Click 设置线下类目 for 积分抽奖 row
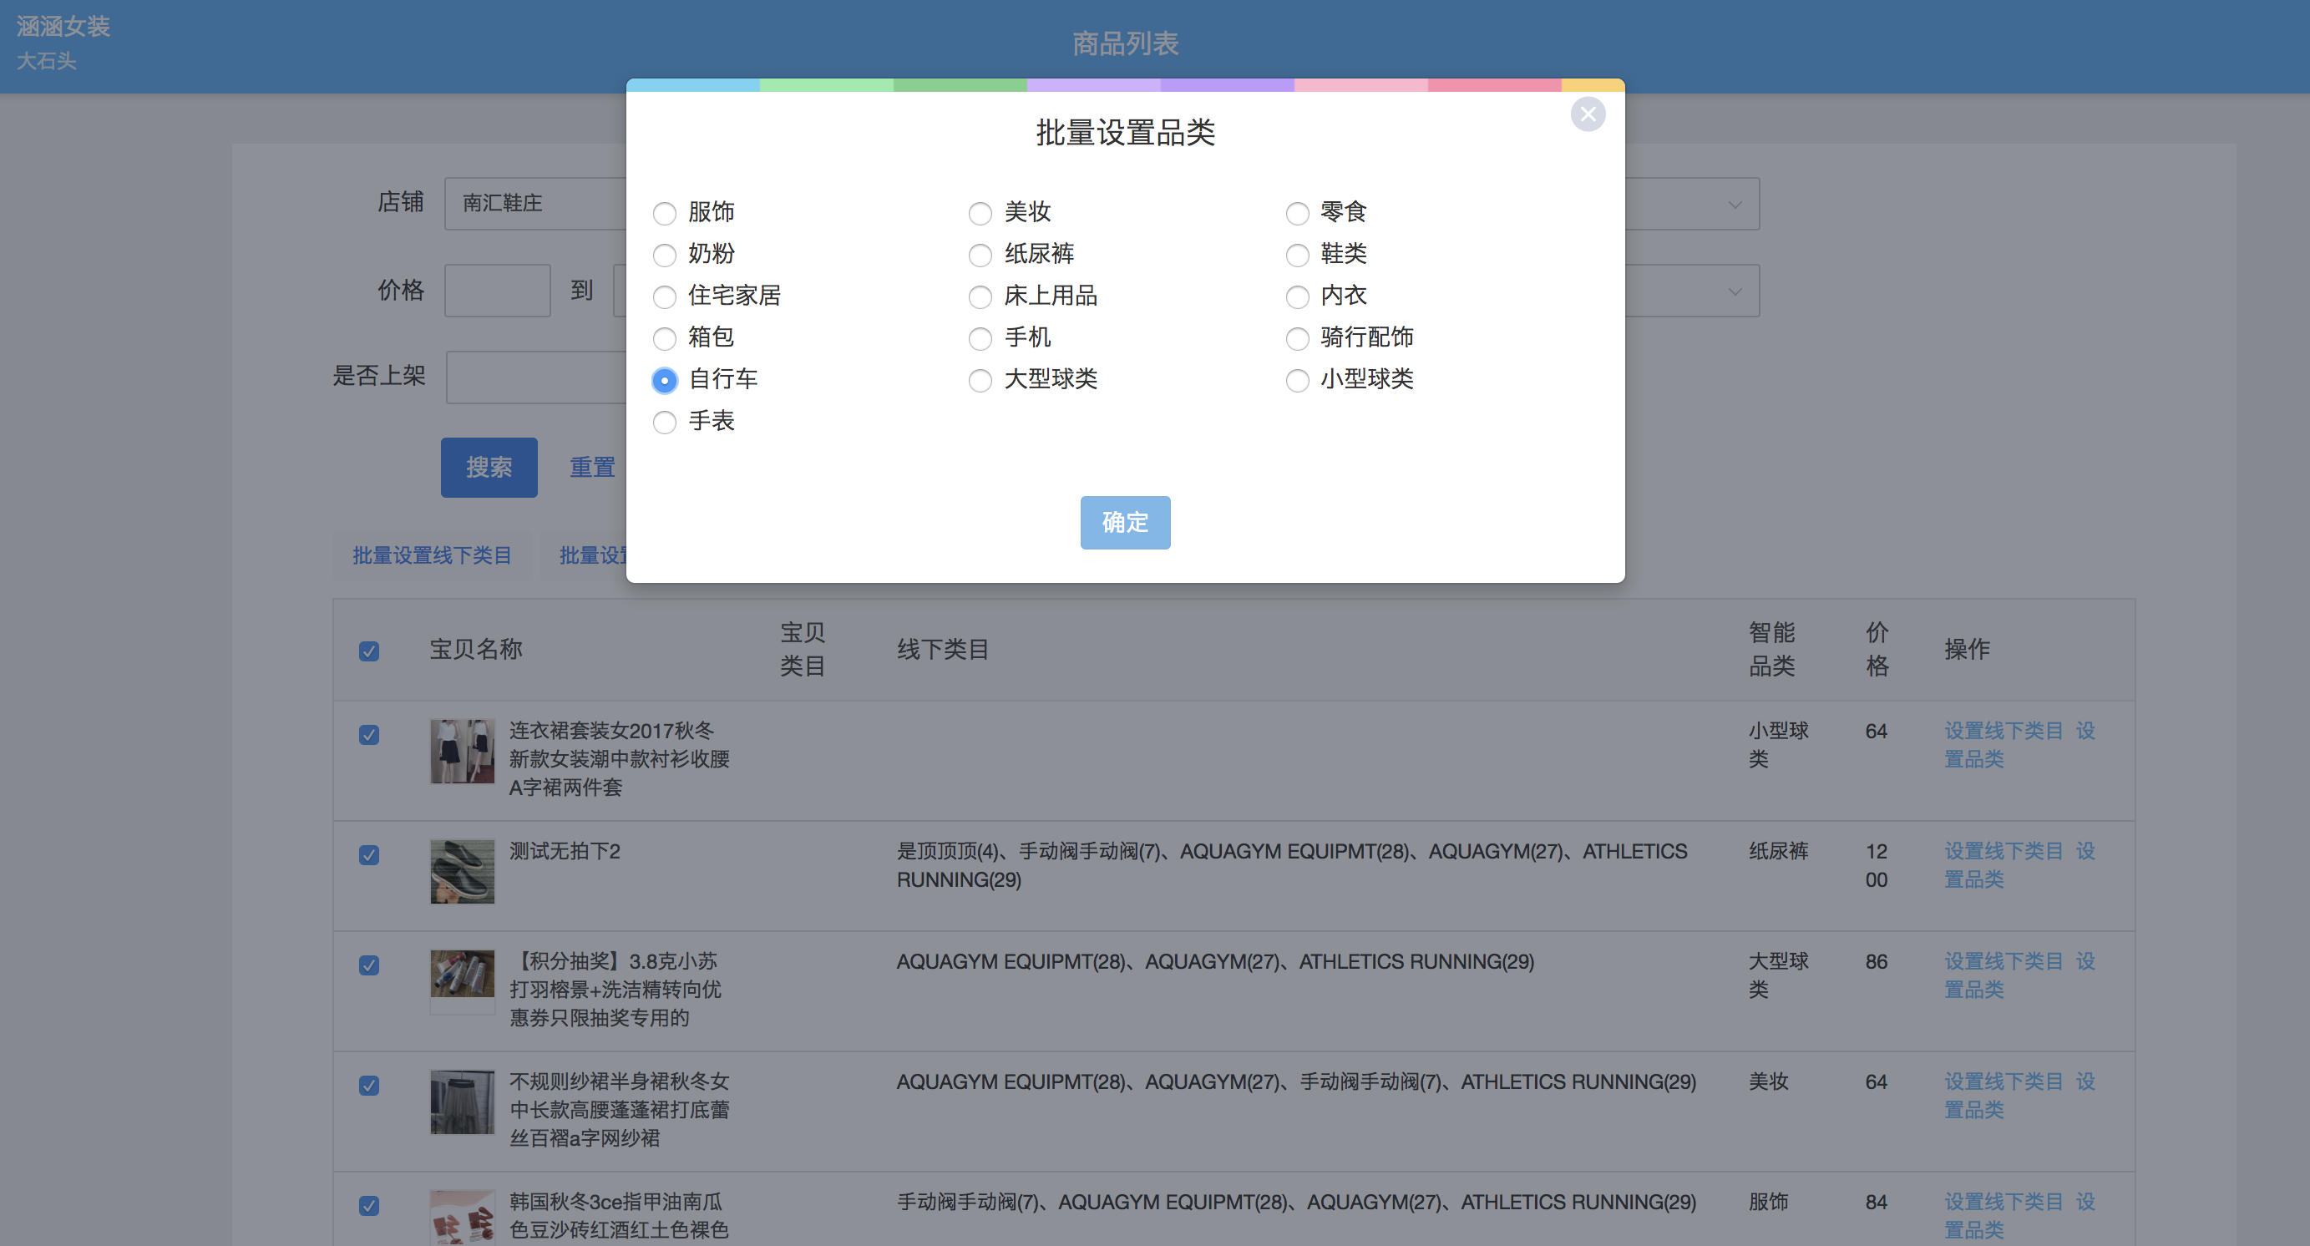The width and height of the screenshot is (2310, 1246). pyautogui.click(x=2004, y=961)
